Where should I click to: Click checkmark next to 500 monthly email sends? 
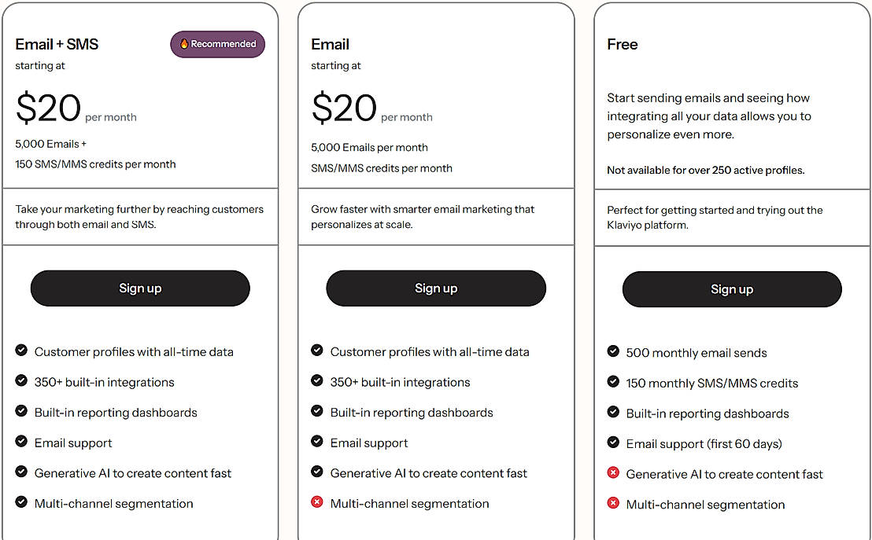click(x=613, y=351)
